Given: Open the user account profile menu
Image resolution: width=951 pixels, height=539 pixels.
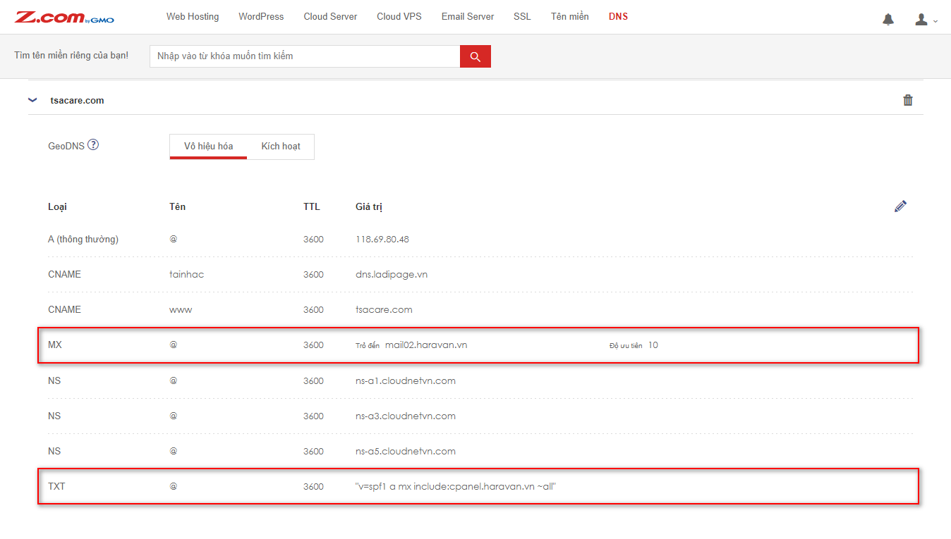Looking at the screenshot, I should (x=925, y=20).
